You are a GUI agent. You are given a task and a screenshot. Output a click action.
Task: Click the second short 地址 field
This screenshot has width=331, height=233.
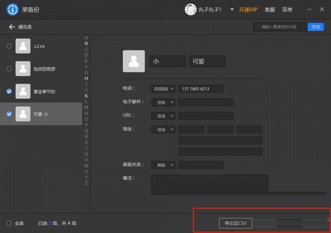(220, 129)
